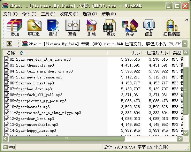Go up one folder level

(x=9, y=44)
